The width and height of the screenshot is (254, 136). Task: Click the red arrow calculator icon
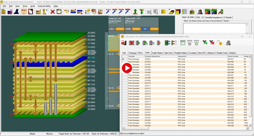(x=207, y=12)
